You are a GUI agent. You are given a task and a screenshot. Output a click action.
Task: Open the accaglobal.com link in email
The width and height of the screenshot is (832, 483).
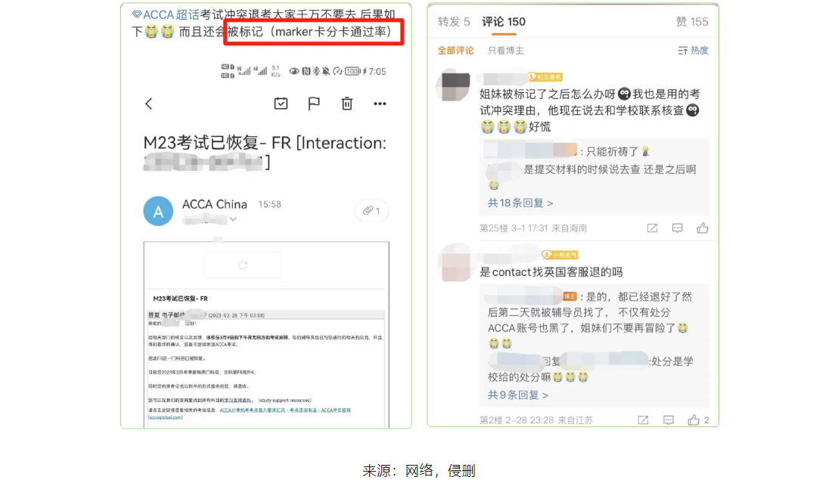(165, 417)
